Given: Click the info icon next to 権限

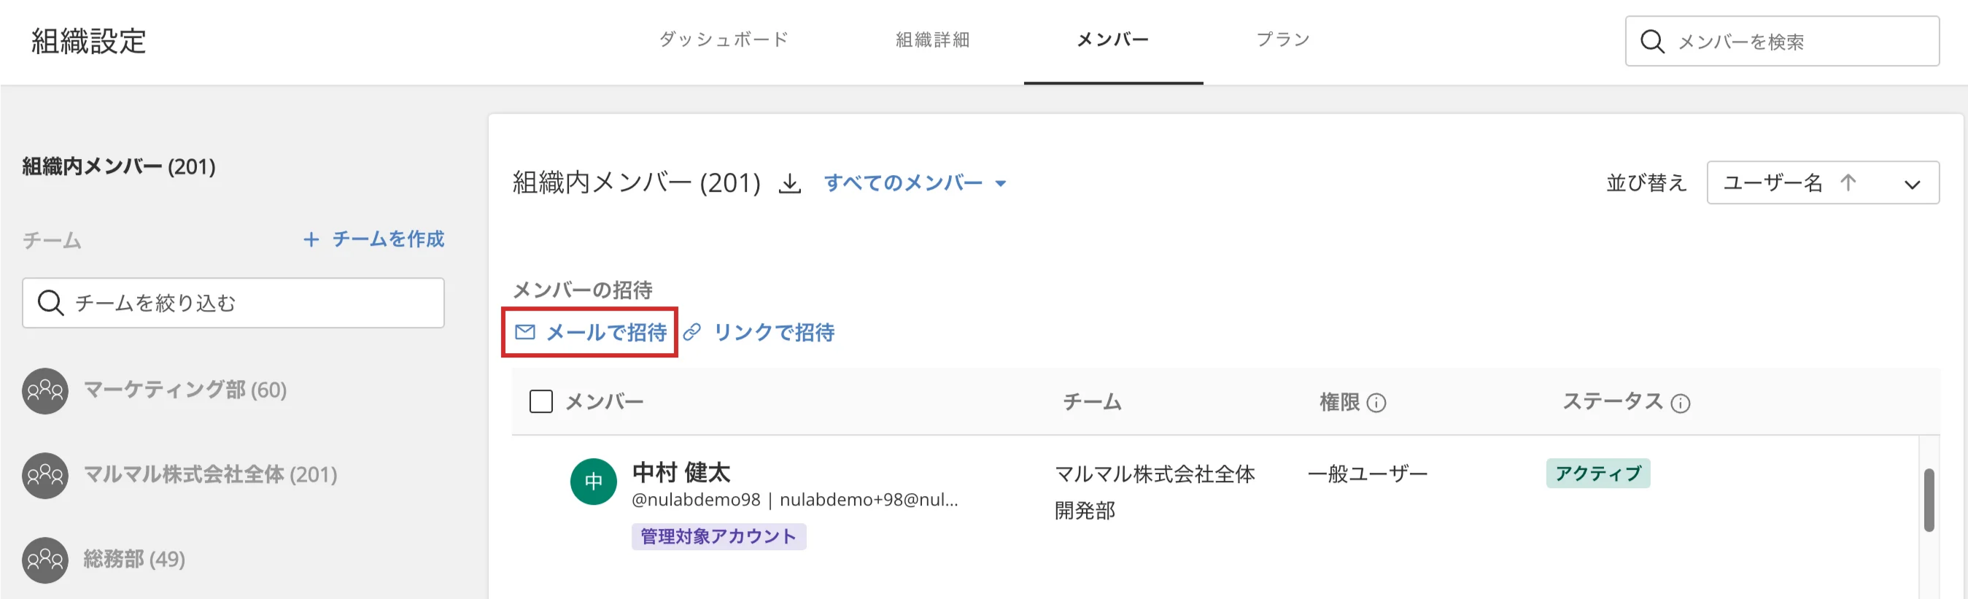Looking at the screenshot, I should coord(1376,403).
